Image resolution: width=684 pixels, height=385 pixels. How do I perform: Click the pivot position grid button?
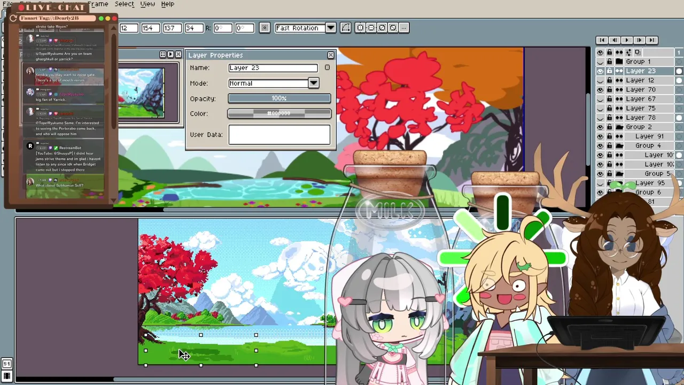265,28
